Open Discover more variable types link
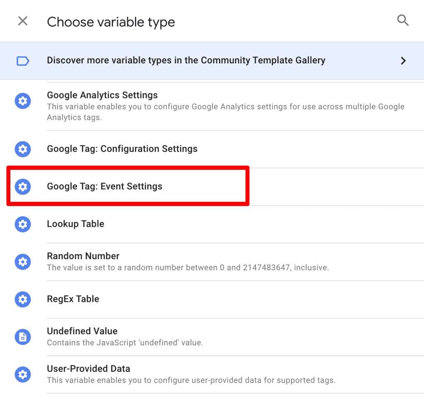This screenshot has height=403, width=424. (186, 60)
